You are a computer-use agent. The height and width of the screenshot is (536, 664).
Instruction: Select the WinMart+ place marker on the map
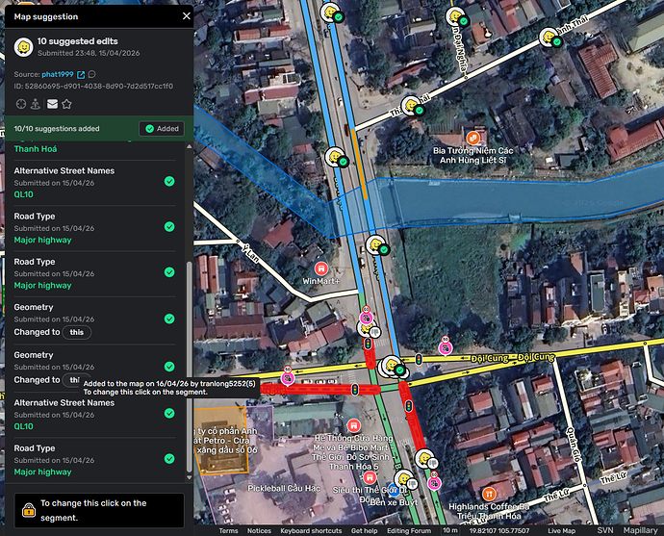321,268
